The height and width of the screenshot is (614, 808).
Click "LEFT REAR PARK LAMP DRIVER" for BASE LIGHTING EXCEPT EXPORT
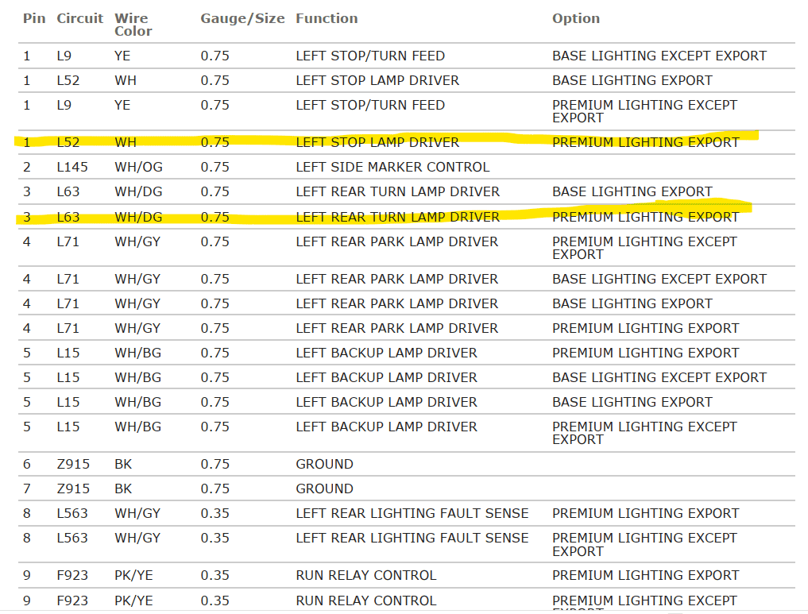pos(396,279)
